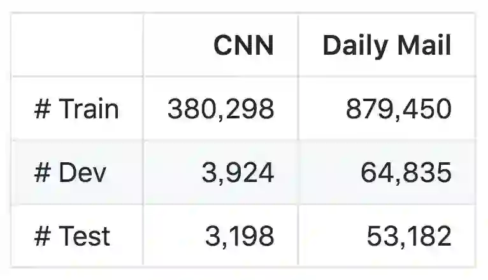The height and width of the screenshot is (280, 488).
Task: Click the hash symbol before Test
Action: tap(43, 236)
